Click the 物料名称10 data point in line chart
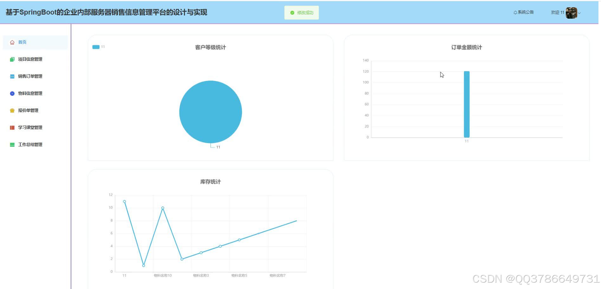Screen dimensions: 601x289 point(163,208)
